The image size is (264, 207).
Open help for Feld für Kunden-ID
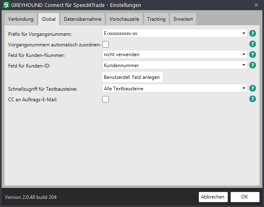(x=252, y=65)
